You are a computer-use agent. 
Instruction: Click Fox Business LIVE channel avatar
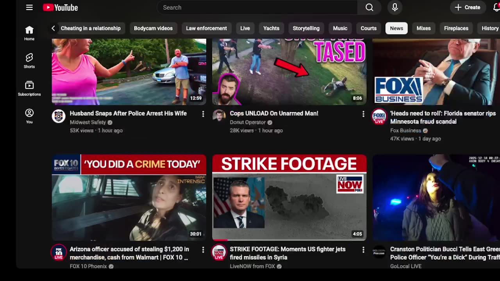tap(379, 116)
